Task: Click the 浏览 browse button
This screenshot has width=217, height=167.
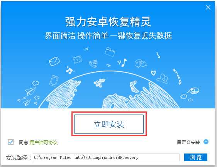Action: tap(196, 157)
